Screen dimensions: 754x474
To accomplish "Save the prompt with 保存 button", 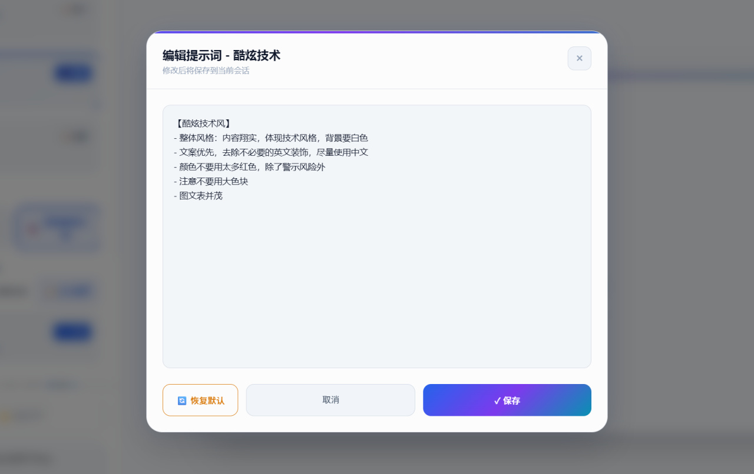I will (507, 400).
